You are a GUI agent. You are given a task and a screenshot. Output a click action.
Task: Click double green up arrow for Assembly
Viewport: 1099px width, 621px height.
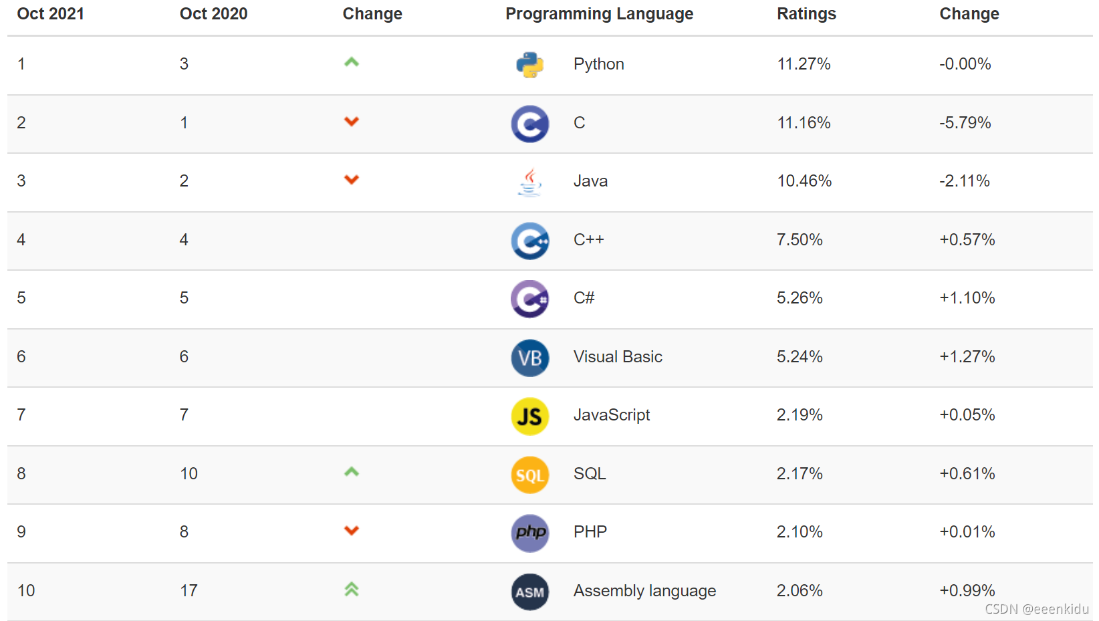(352, 589)
